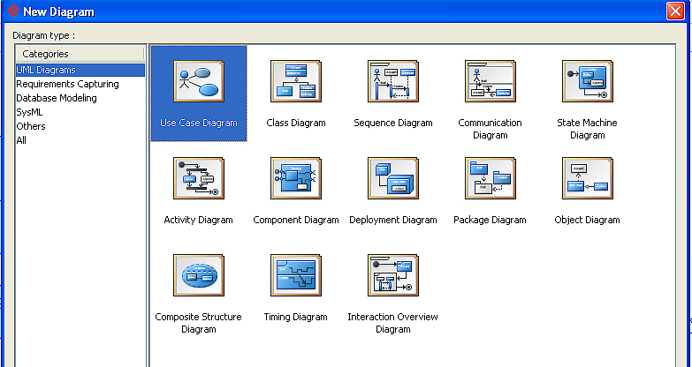
Task: Choose the Class Diagram icon
Action: tap(296, 83)
